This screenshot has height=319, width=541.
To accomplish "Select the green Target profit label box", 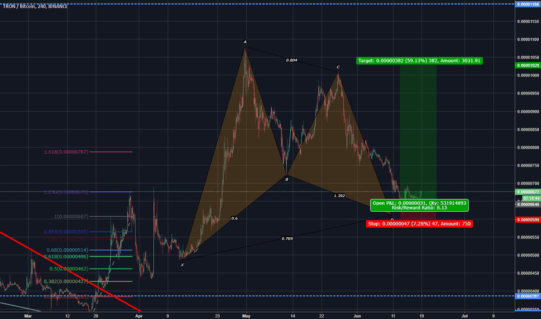I will (419, 61).
